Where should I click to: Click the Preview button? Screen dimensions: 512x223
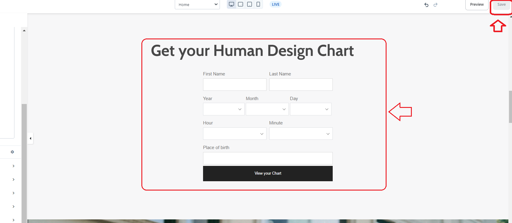pos(477,5)
